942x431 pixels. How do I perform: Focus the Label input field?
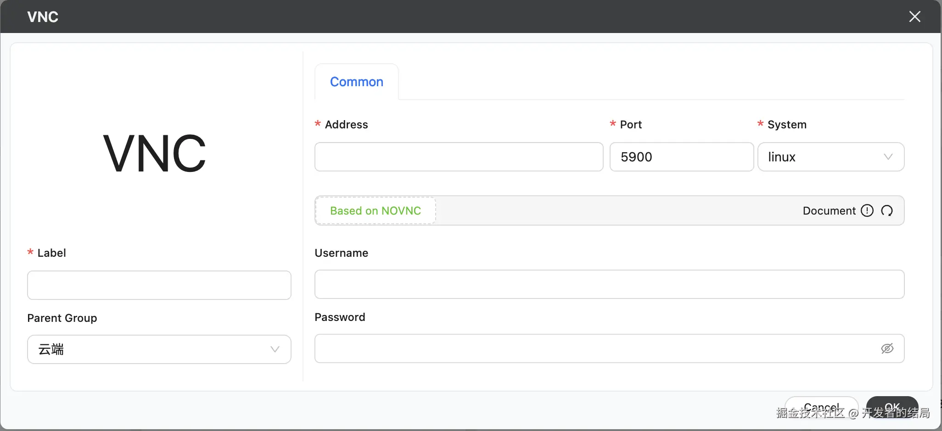[x=159, y=285]
